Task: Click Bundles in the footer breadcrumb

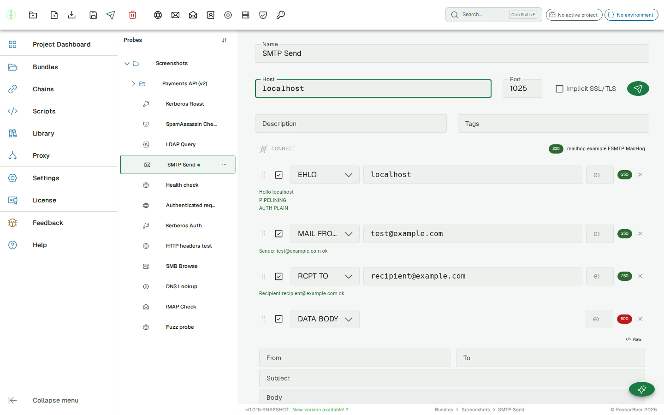Action: pos(444,409)
